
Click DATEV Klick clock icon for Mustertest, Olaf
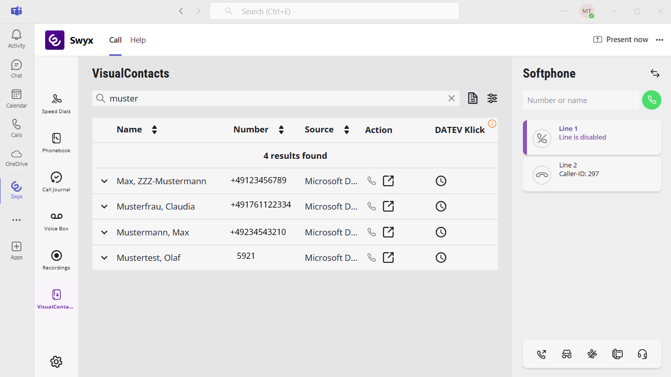pos(441,258)
